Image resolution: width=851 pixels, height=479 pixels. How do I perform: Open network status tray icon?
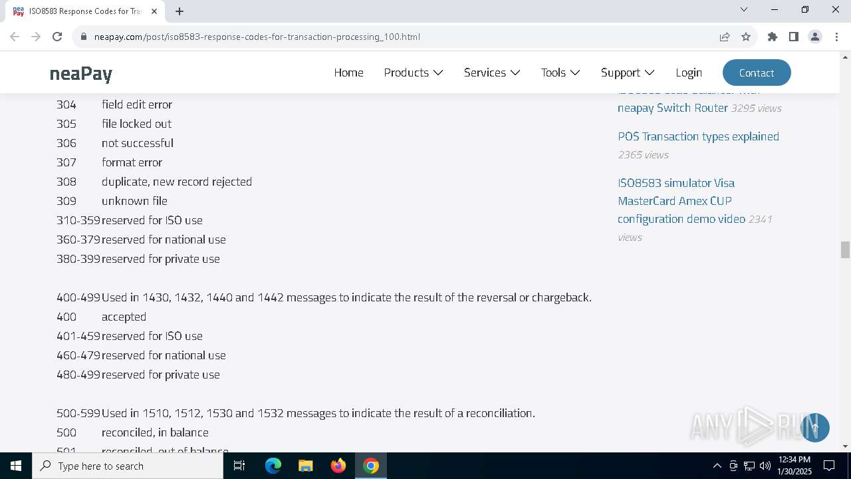pos(749,466)
